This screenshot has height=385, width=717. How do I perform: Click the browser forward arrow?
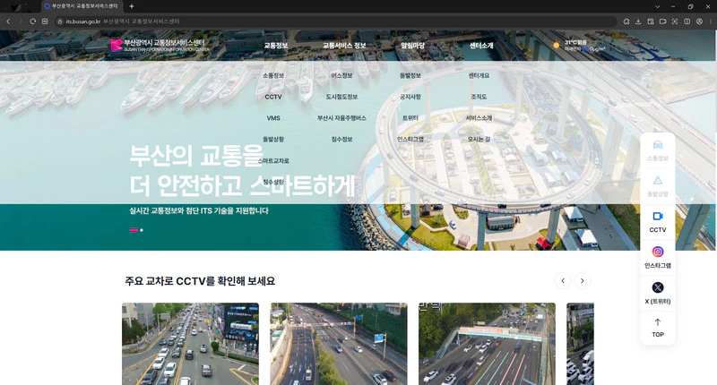coord(20,21)
